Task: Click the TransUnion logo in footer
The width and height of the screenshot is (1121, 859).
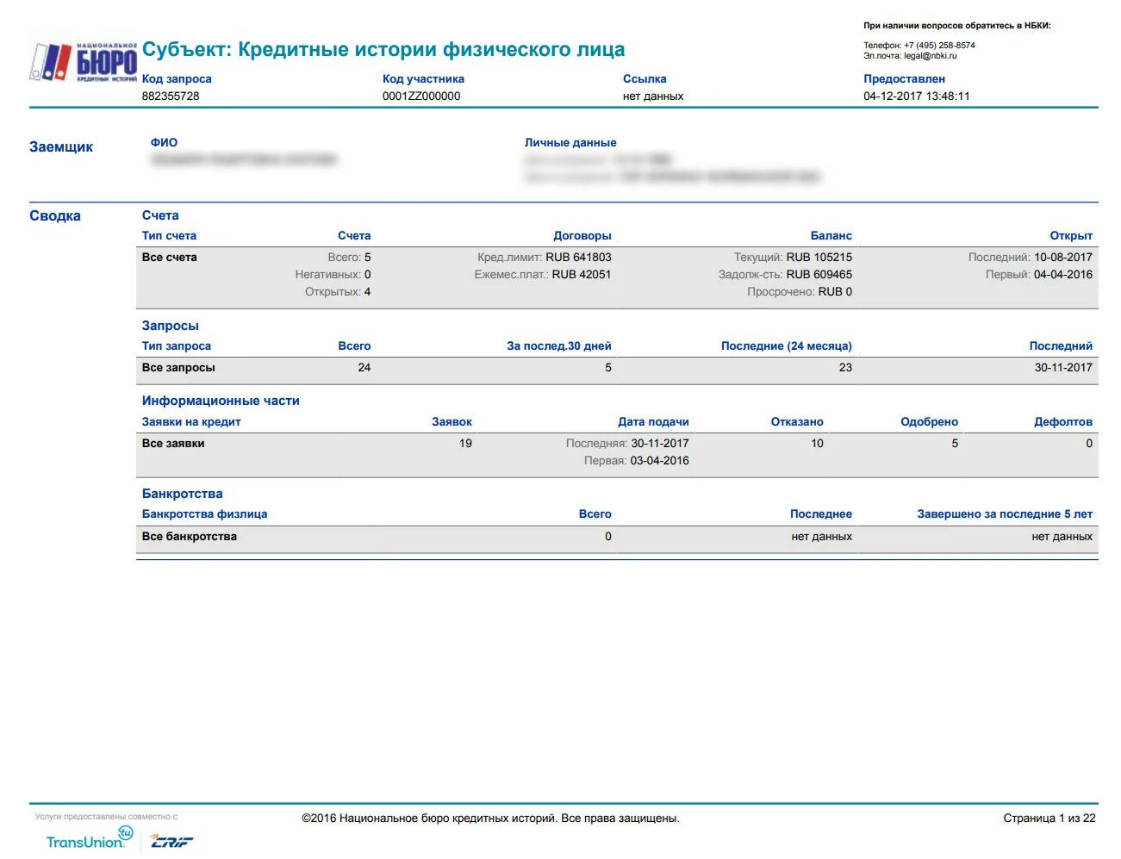Action: (x=90, y=838)
